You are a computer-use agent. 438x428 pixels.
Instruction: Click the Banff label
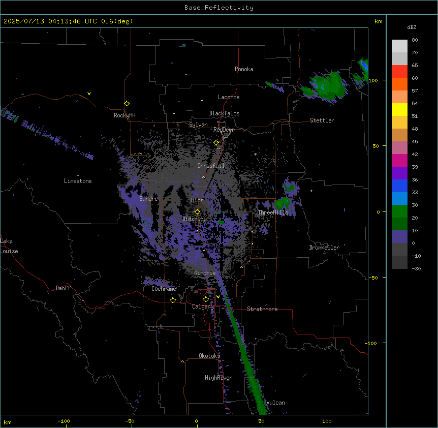(63, 288)
